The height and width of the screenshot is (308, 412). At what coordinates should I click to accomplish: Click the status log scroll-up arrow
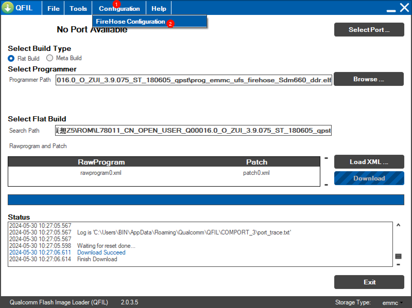[398, 225]
